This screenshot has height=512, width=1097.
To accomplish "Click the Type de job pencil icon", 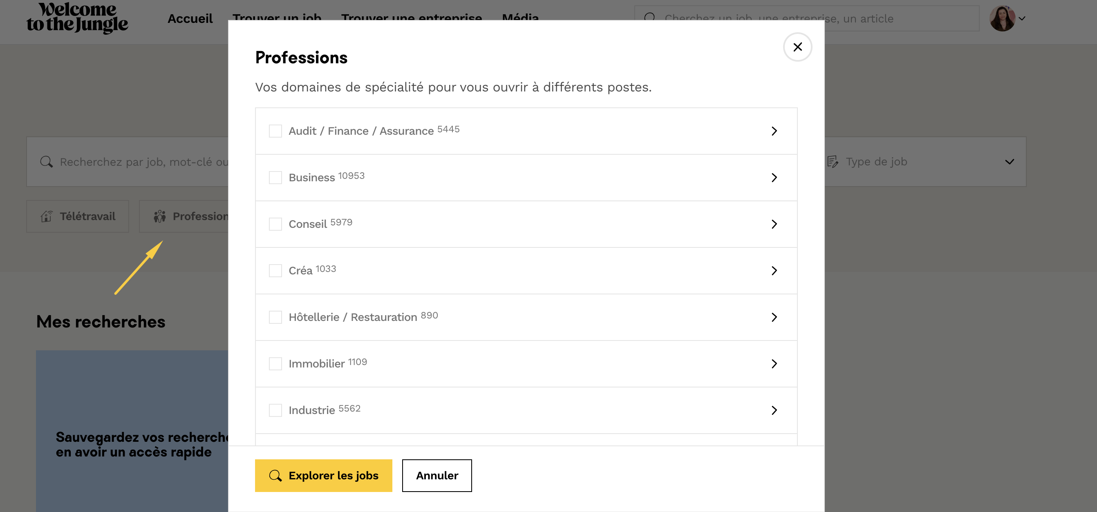I will point(833,162).
